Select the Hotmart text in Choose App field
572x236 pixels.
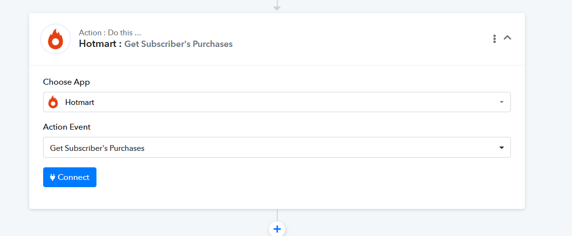coord(79,103)
